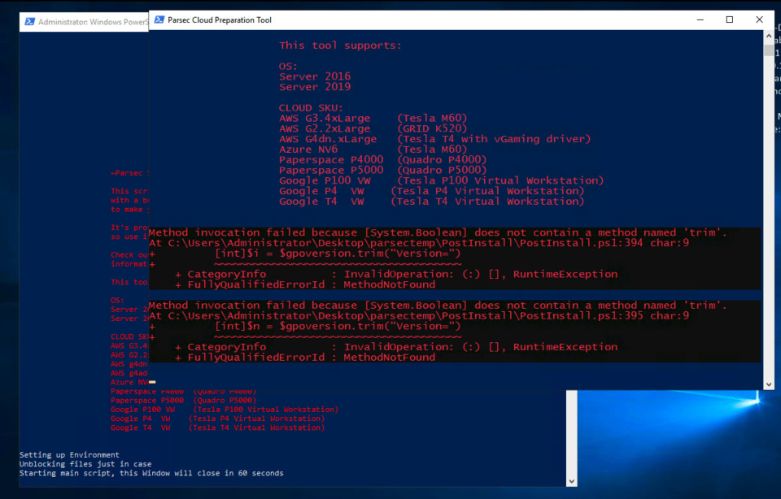Close the Parsec Cloud Preparation Tool window
Screen dimensions: 781x499
click(759, 20)
